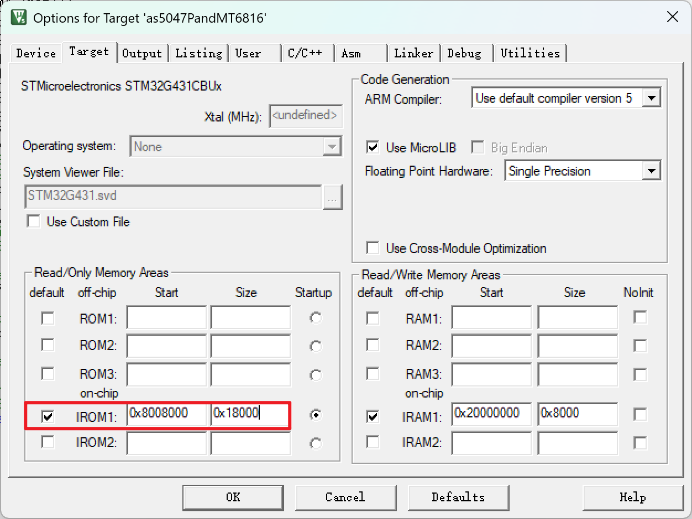Click the ROM1 Start field

[166, 318]
